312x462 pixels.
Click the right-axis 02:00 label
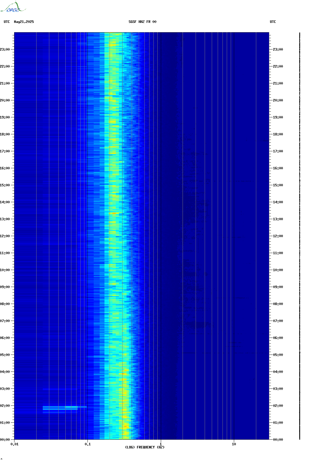[x=278, y=406]
